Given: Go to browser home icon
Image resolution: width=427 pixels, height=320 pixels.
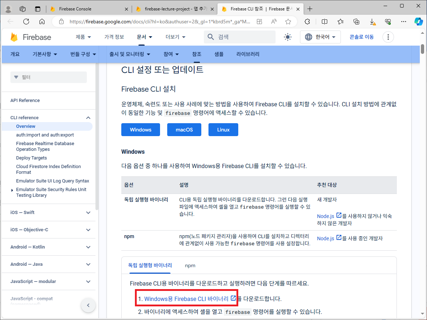Looking at the screenshot, I should click(x=42, y=22).
